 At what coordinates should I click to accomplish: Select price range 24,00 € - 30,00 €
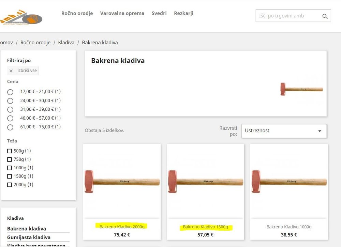click(10, 101)
